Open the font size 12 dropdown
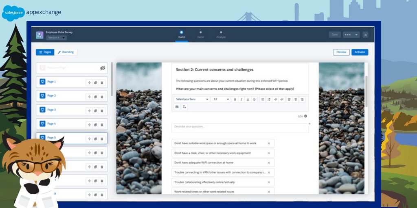 click(x=221, y=99)
